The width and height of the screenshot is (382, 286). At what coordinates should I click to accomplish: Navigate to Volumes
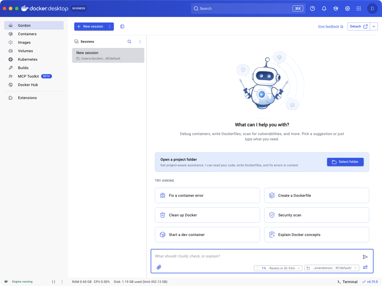click(x=34, y=51)
